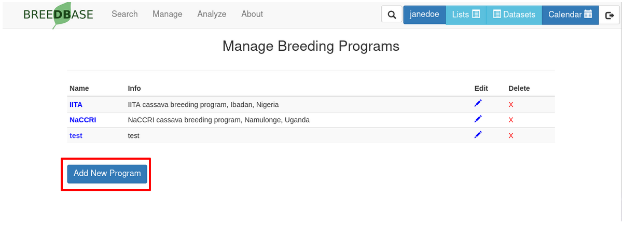
Task: Open the NaCCRI breeding program link
Action: [82, 120]
